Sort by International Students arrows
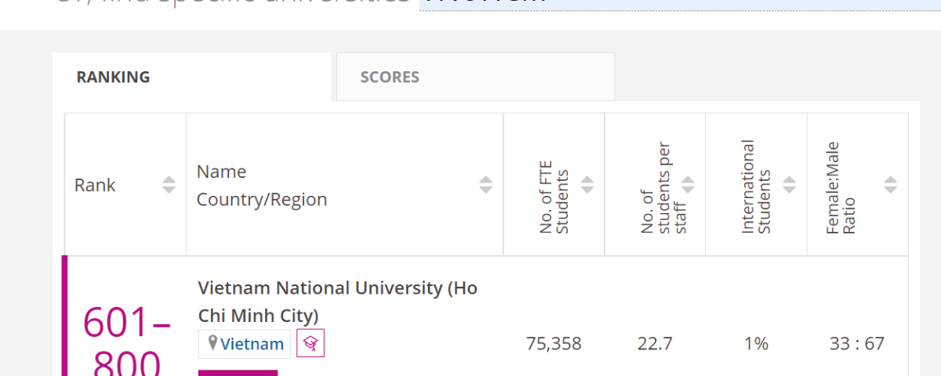941x376 pixels. pyautogui.click(x=789, y=185)
